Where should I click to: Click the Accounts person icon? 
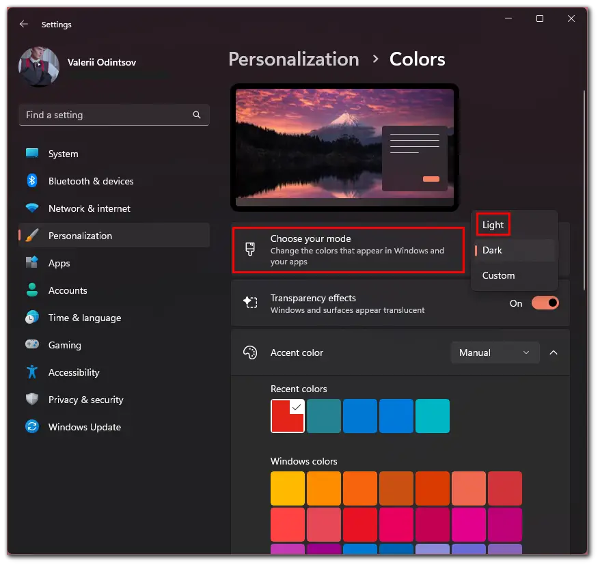point(32,290)
